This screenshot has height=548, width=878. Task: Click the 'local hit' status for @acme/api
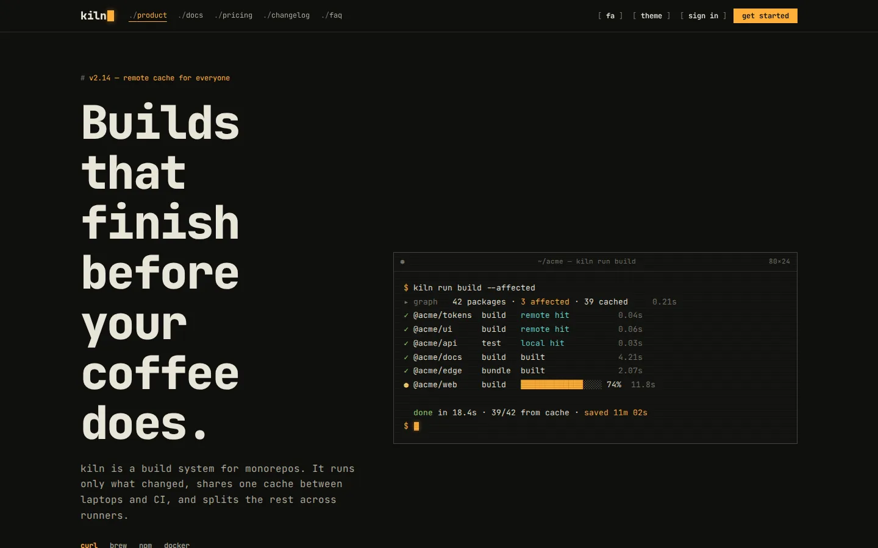pos(543,343)
